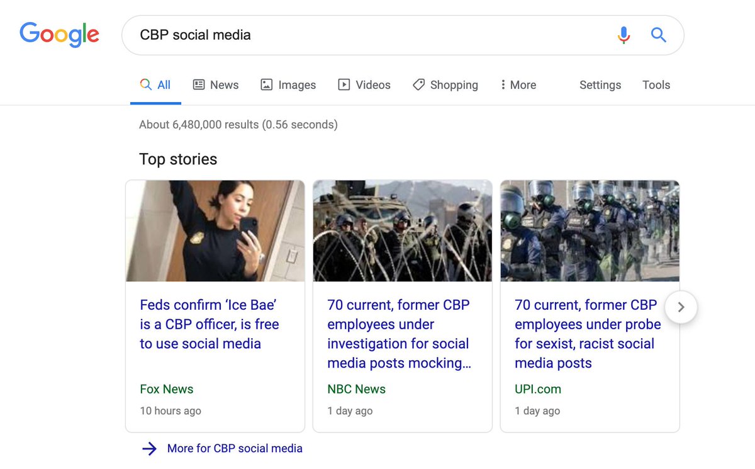
Task: Click the blue search magnifier icon
Action: coord(658,35)
